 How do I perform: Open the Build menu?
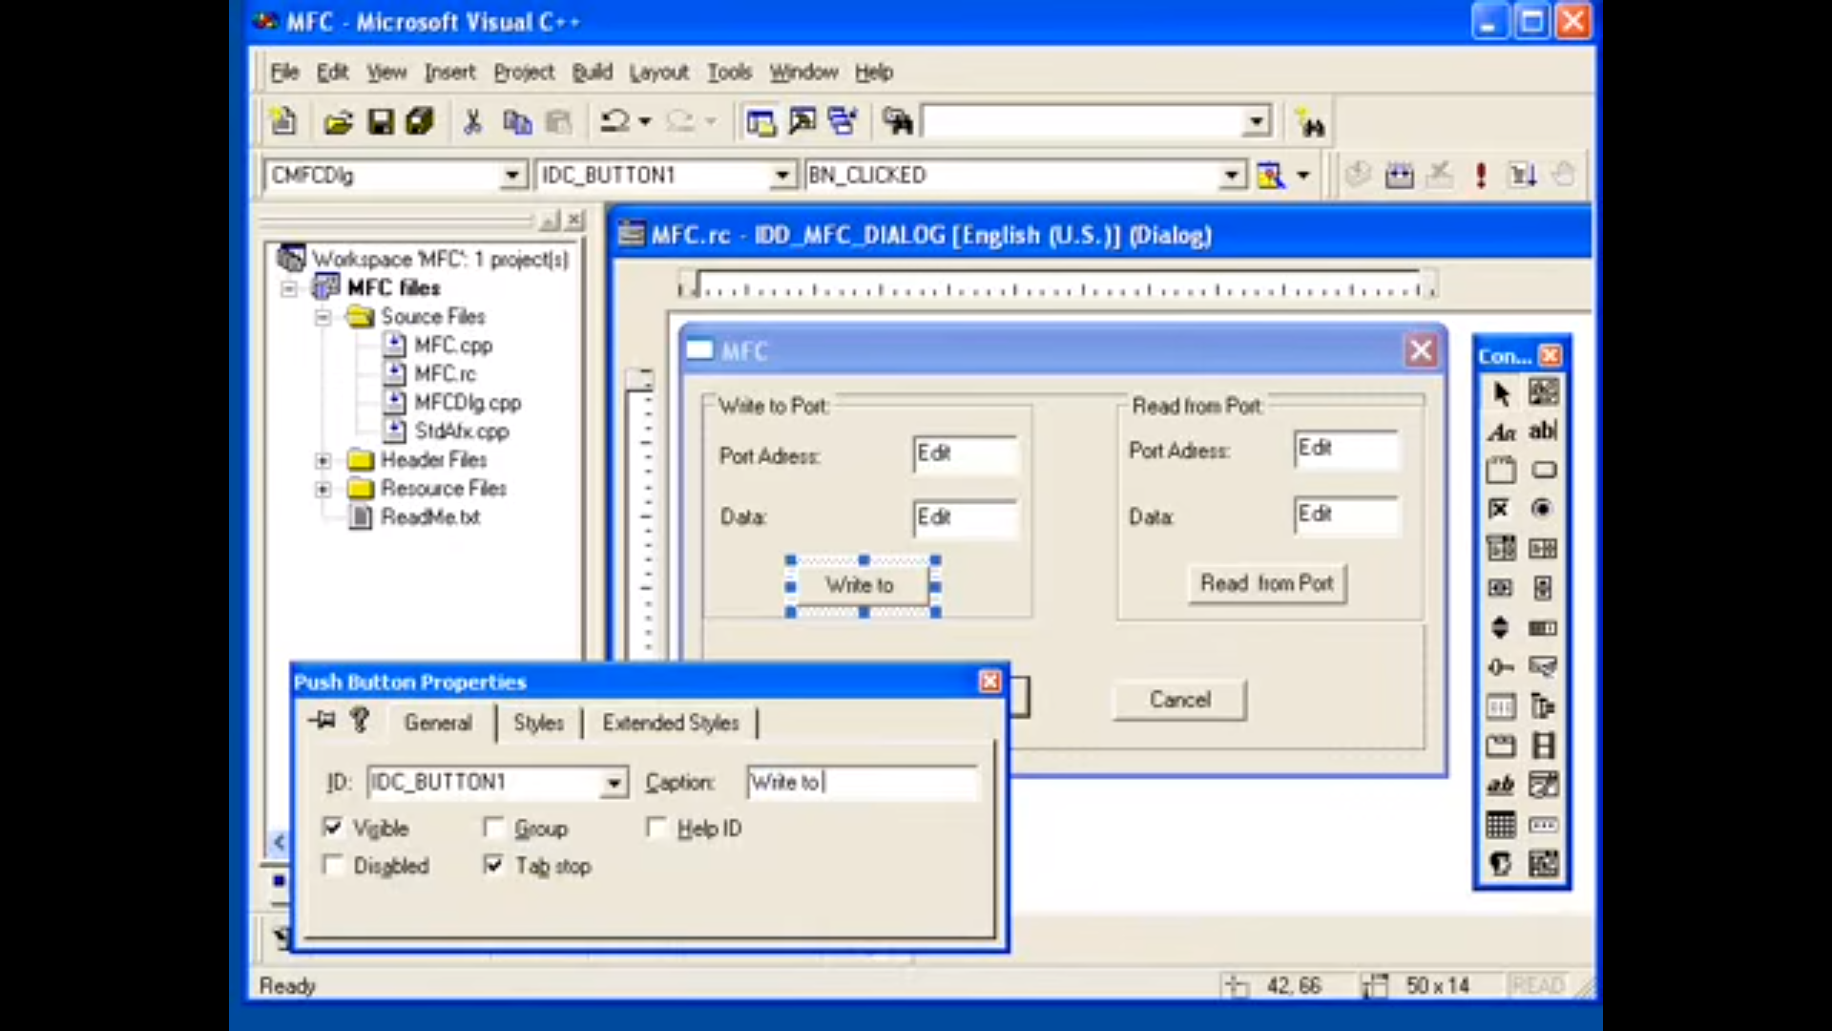(x=592, y=73)
